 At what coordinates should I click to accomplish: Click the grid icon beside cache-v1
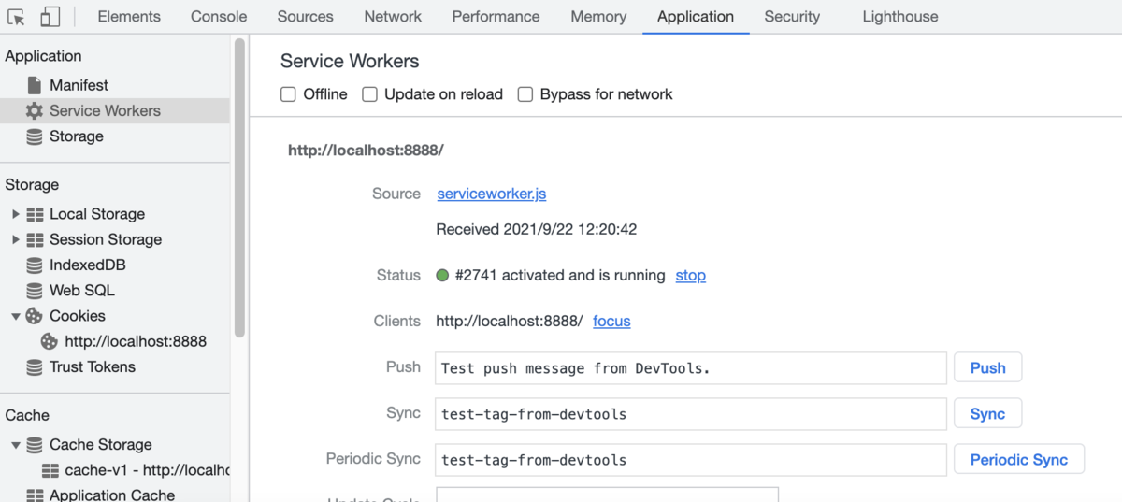click(50, 470)
